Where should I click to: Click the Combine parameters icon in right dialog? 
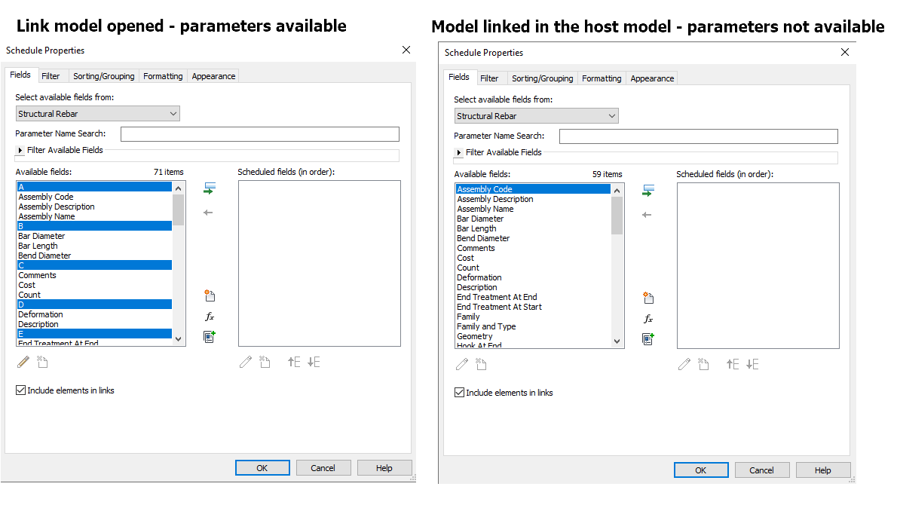648,339
